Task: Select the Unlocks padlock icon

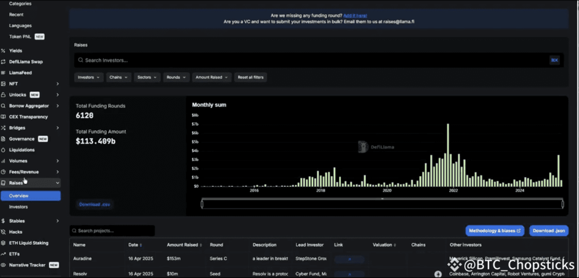Action: 3,95
